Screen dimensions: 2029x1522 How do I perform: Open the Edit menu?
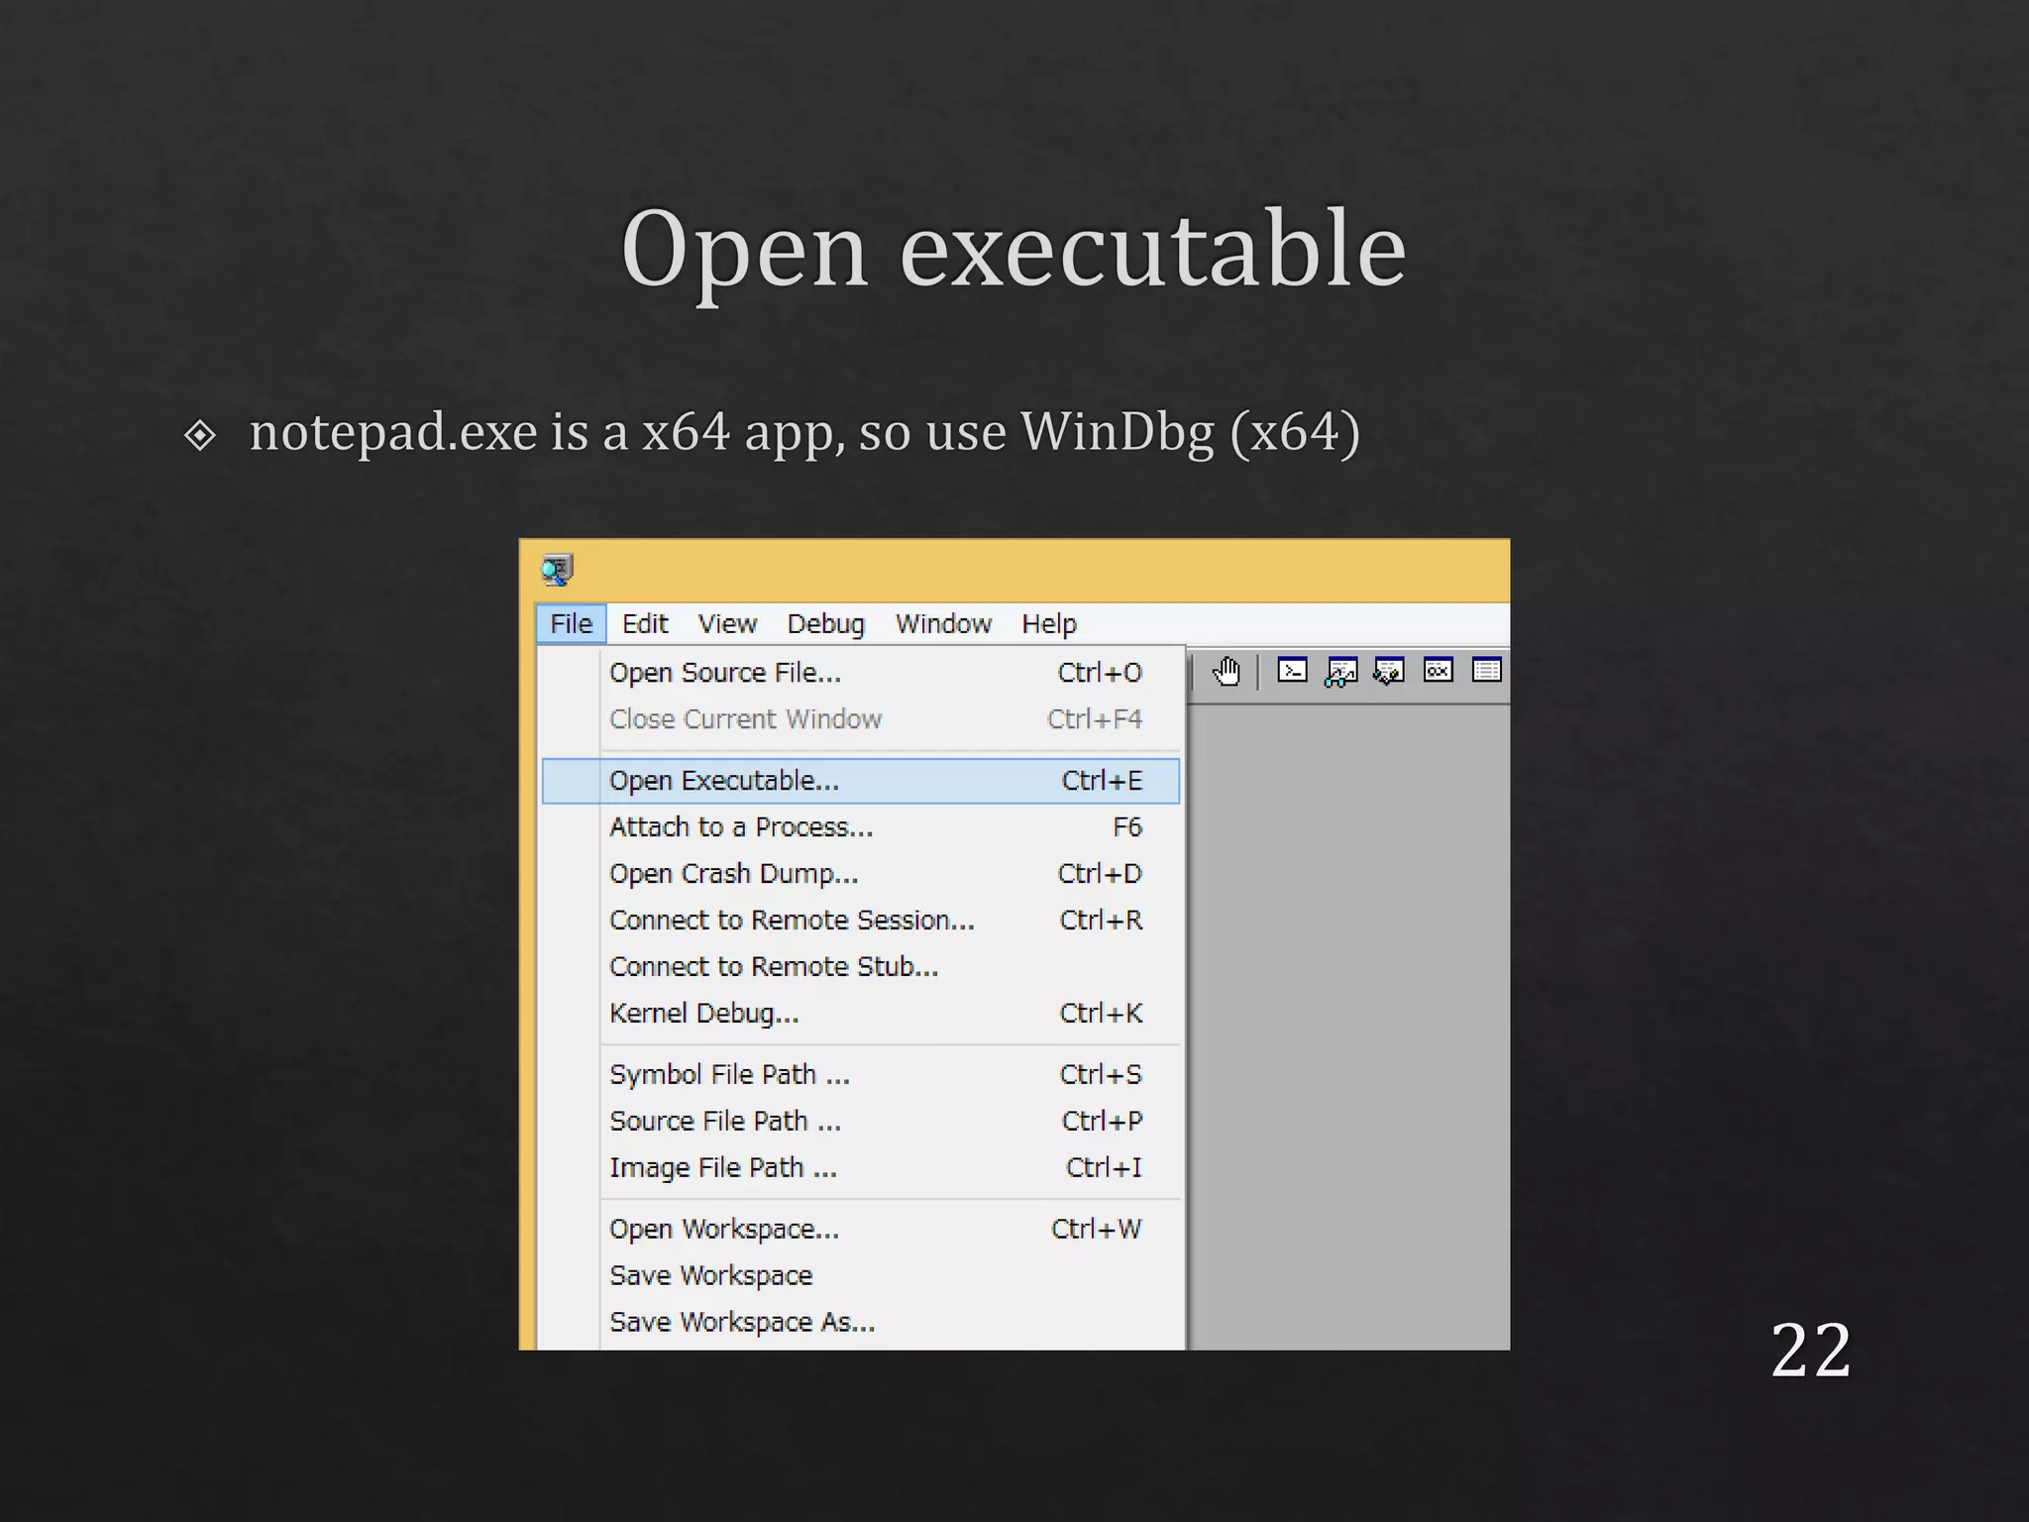(x=645, y=624)
